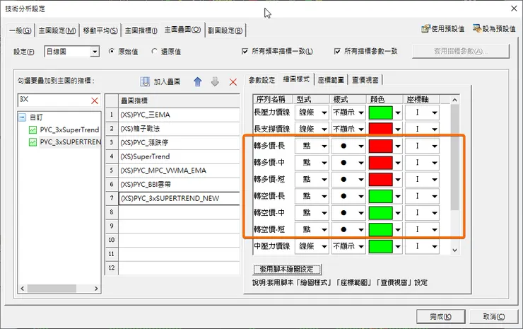Move selected indicator down with gray arrow
Screen dimensions: 523x329
coord(215,81)
